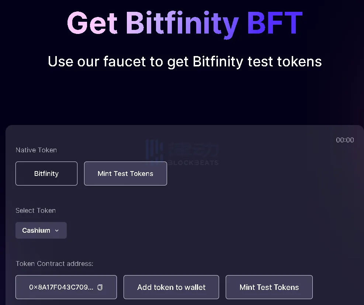Click the word faucet in the subtitle
Screen dimensions: 364x305
pos(125,61)
